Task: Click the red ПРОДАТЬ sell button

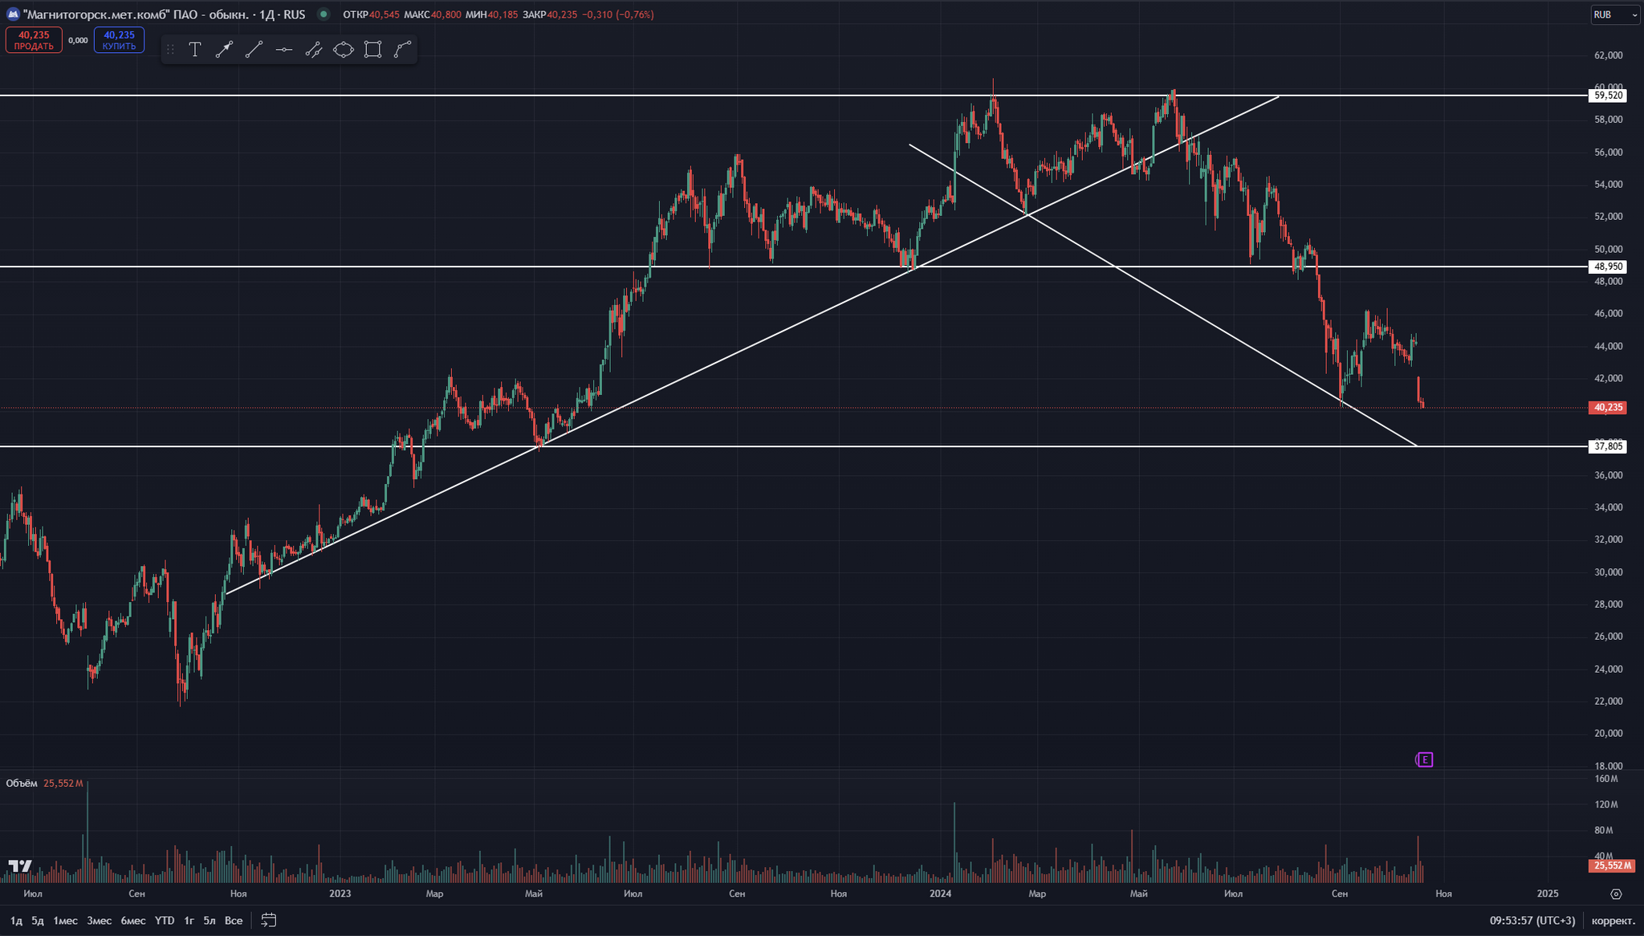Action: point(34,40)
